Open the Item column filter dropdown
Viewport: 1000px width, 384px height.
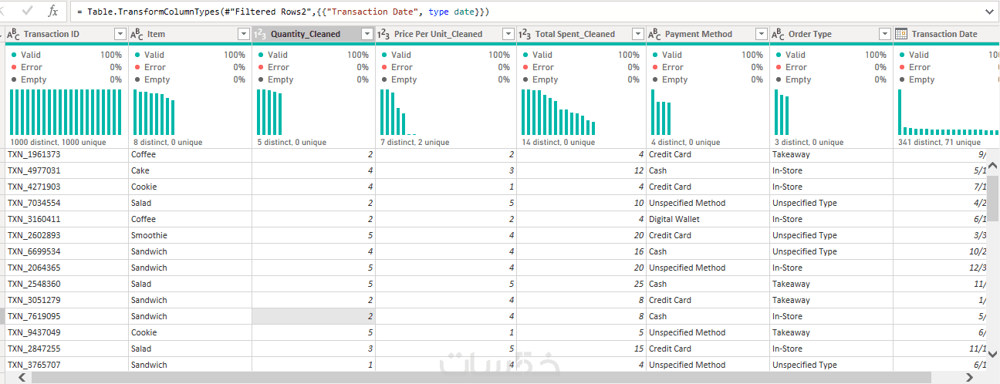point(243,34)
